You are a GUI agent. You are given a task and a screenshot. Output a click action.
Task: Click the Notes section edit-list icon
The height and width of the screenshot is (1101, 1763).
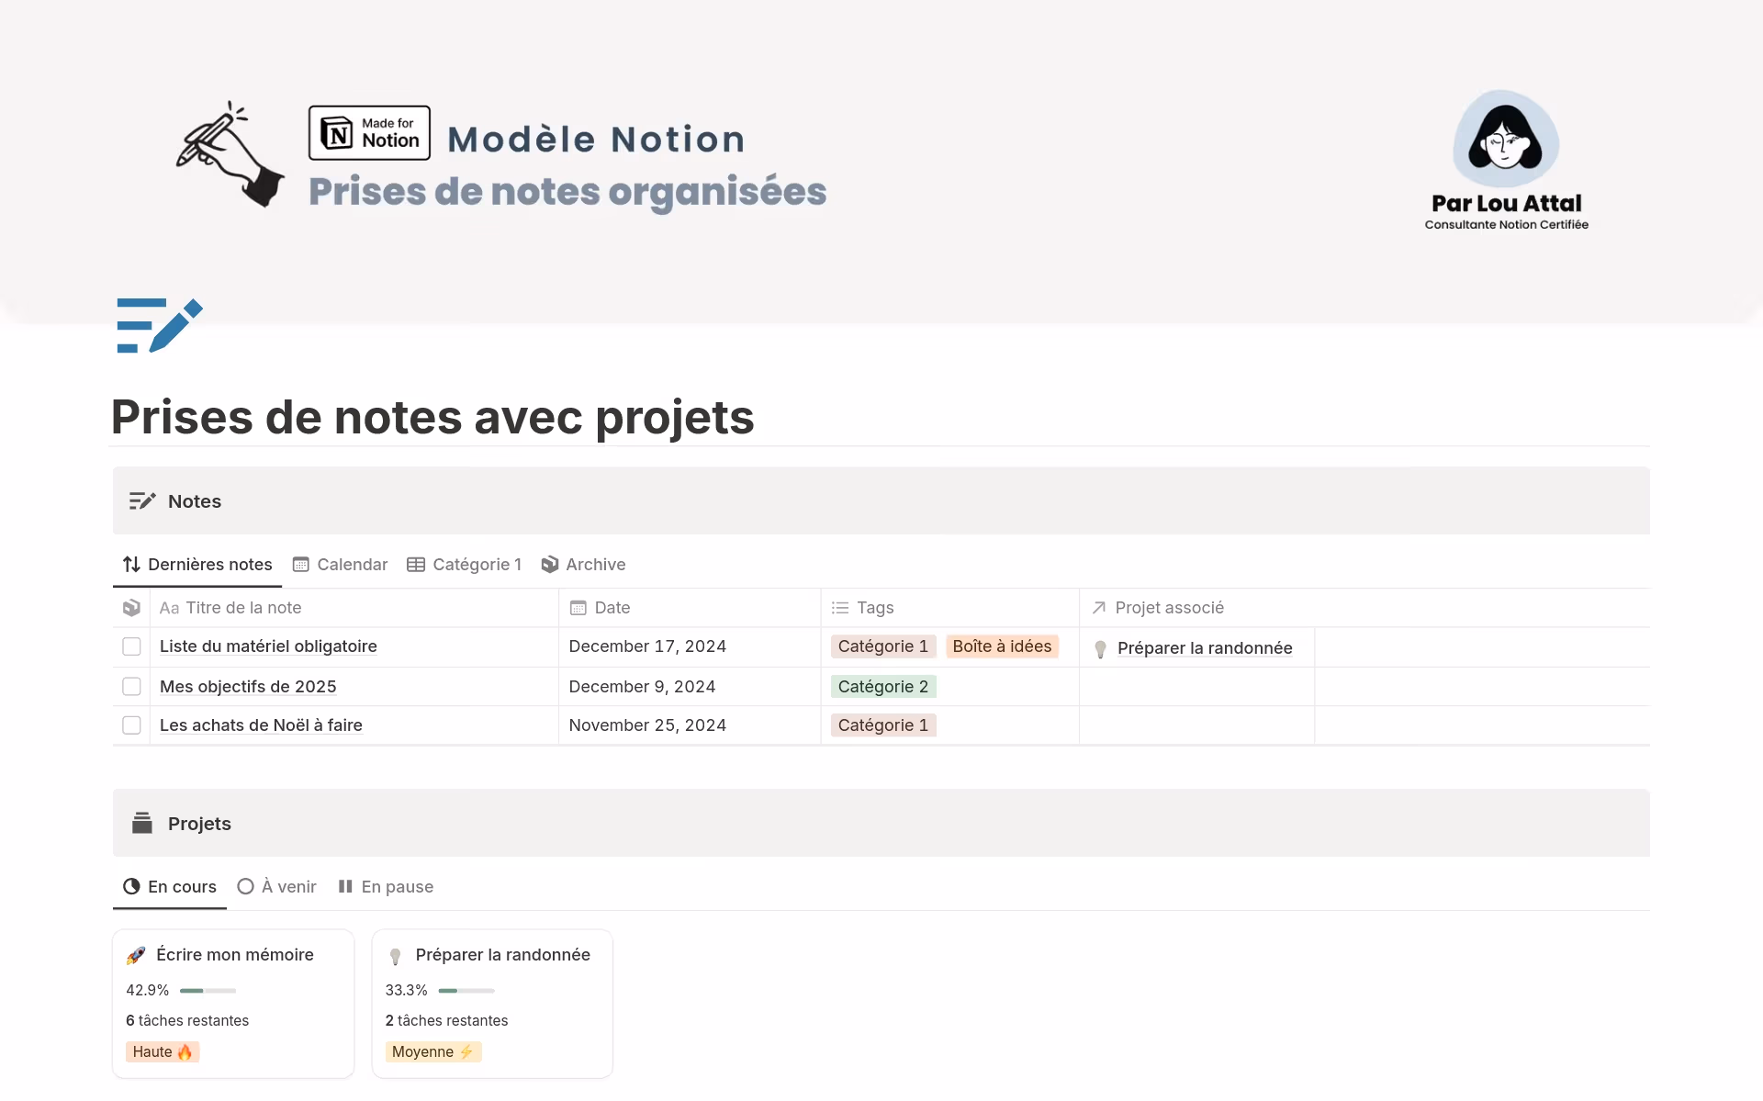(142, 501)
